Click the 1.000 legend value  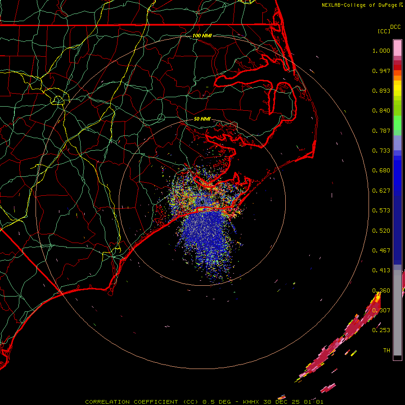381,50
